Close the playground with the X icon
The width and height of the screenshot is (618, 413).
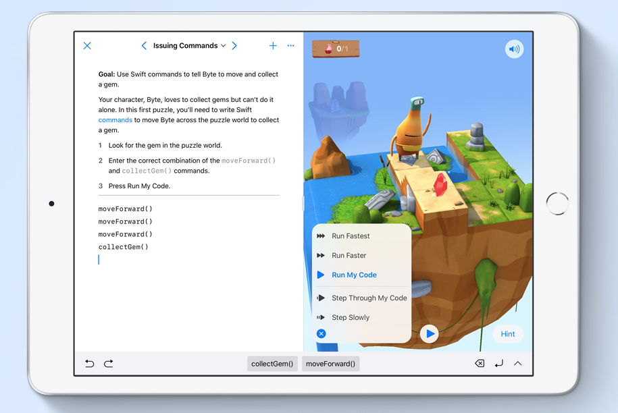(87, 46)
